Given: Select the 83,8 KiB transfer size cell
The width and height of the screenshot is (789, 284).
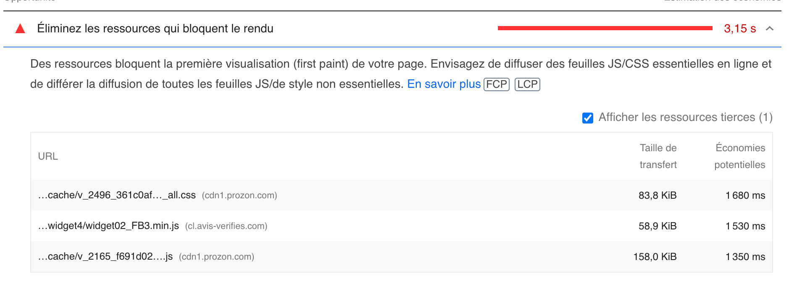Looking at the screenshot, I should pyautogui.click(x=657, y=195).
